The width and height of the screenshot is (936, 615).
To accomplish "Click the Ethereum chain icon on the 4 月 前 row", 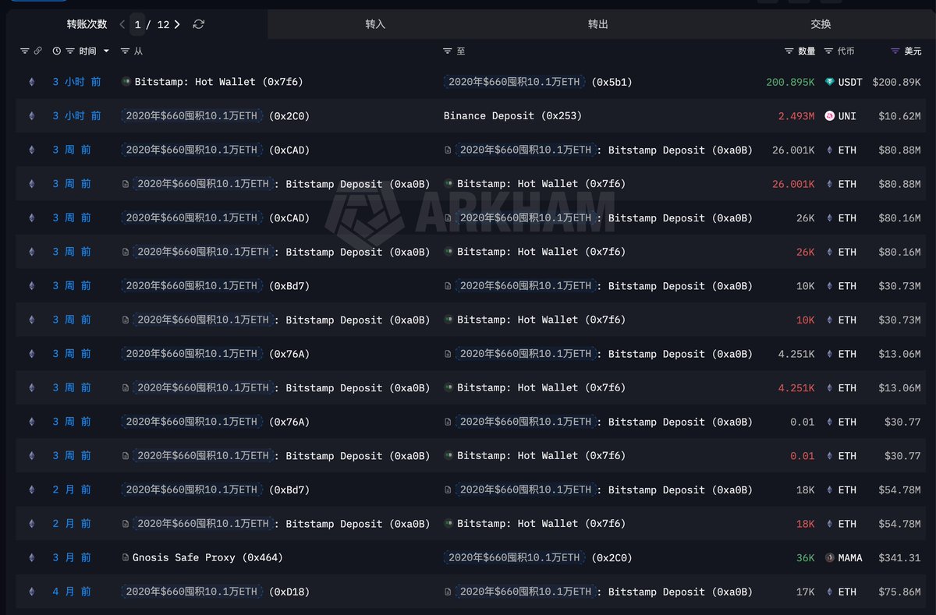I will coord(32,592).
